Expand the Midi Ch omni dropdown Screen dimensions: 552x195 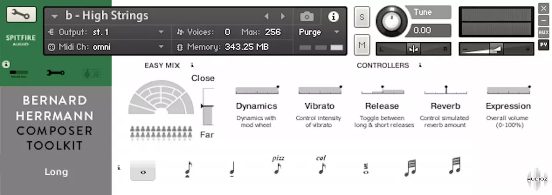(x=161, y=47)
